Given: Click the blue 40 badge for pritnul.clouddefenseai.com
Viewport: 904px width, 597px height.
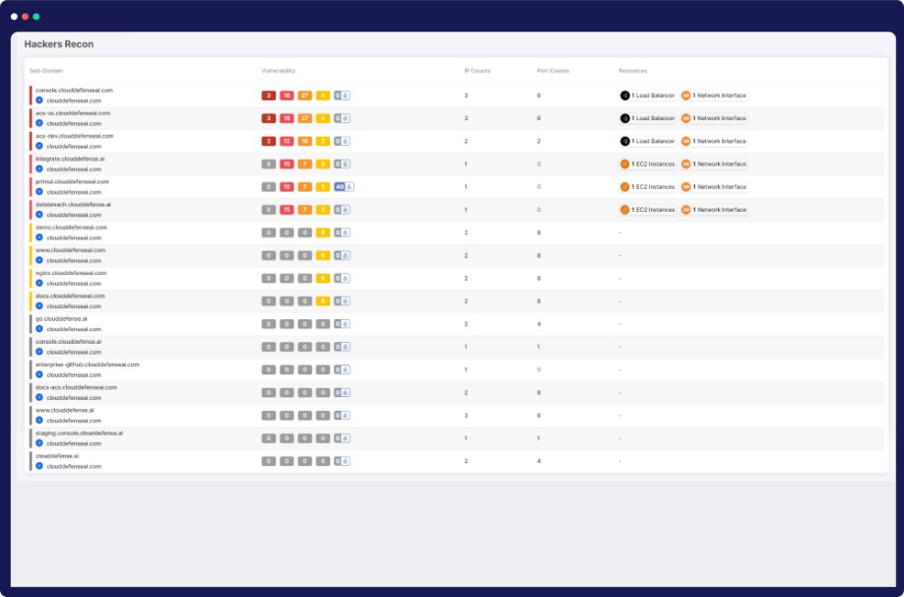Looking at the screenshot, I should click(x=339, y=186).
